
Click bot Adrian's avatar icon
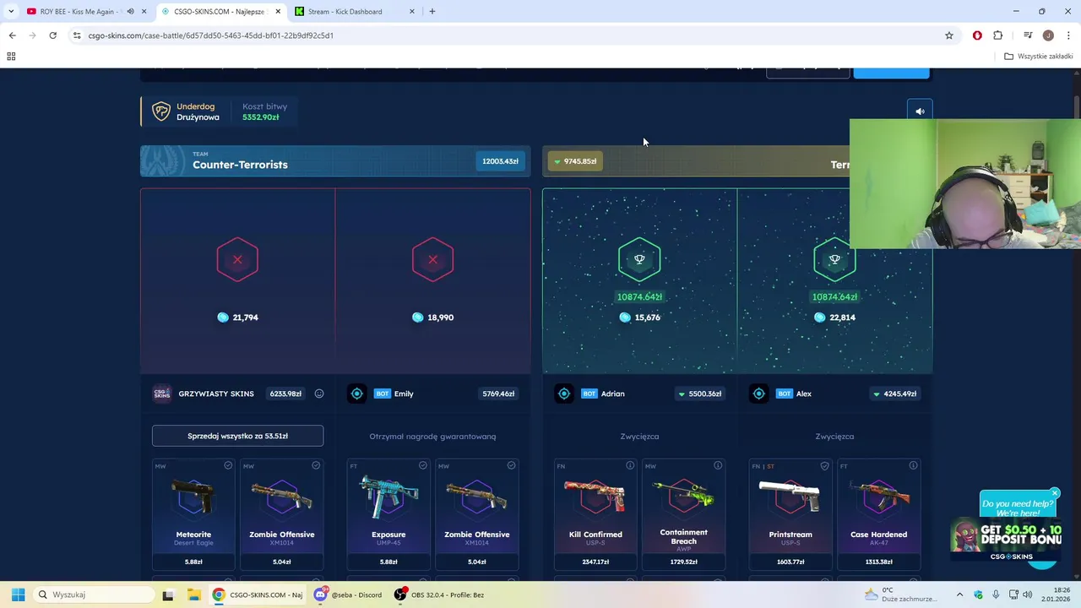click(563, 394)
